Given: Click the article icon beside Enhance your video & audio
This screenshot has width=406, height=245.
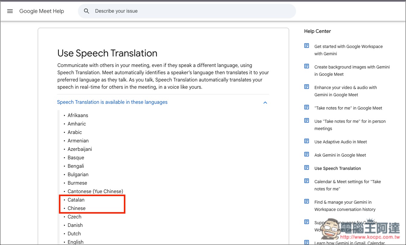Looking at the screenshot, I should (x=307, y=87).
